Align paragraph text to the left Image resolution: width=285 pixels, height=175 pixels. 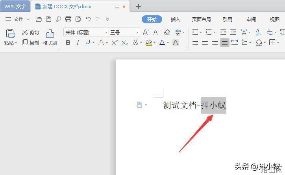click(x=195, y=42)
